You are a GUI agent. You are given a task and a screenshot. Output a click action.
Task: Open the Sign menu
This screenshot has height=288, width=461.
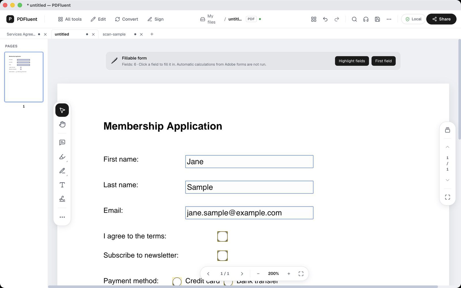pyautogui.click(x=156, y=19)
